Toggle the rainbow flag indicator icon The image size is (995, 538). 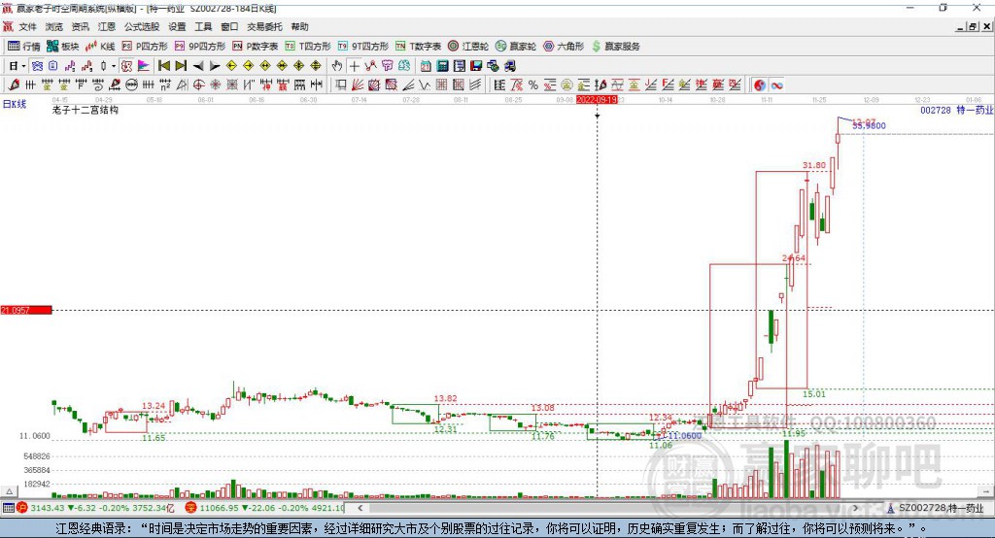tap(144, 65)
